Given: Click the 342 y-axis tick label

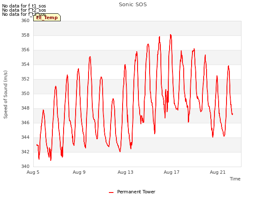Looking at the screenshot, I should pyautogui.click(x=25, y=152).
